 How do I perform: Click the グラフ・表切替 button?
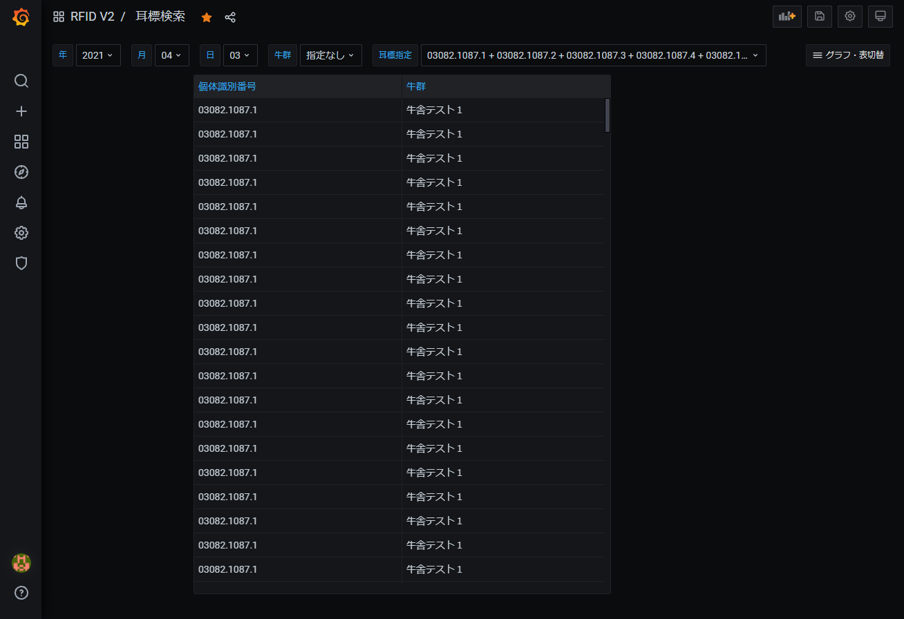tap(848, 55)
